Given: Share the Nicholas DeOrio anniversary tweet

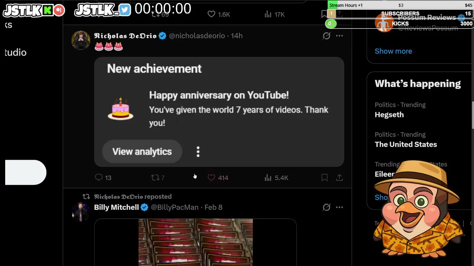Looking at the screenshot, I should [x=339, y=178].
